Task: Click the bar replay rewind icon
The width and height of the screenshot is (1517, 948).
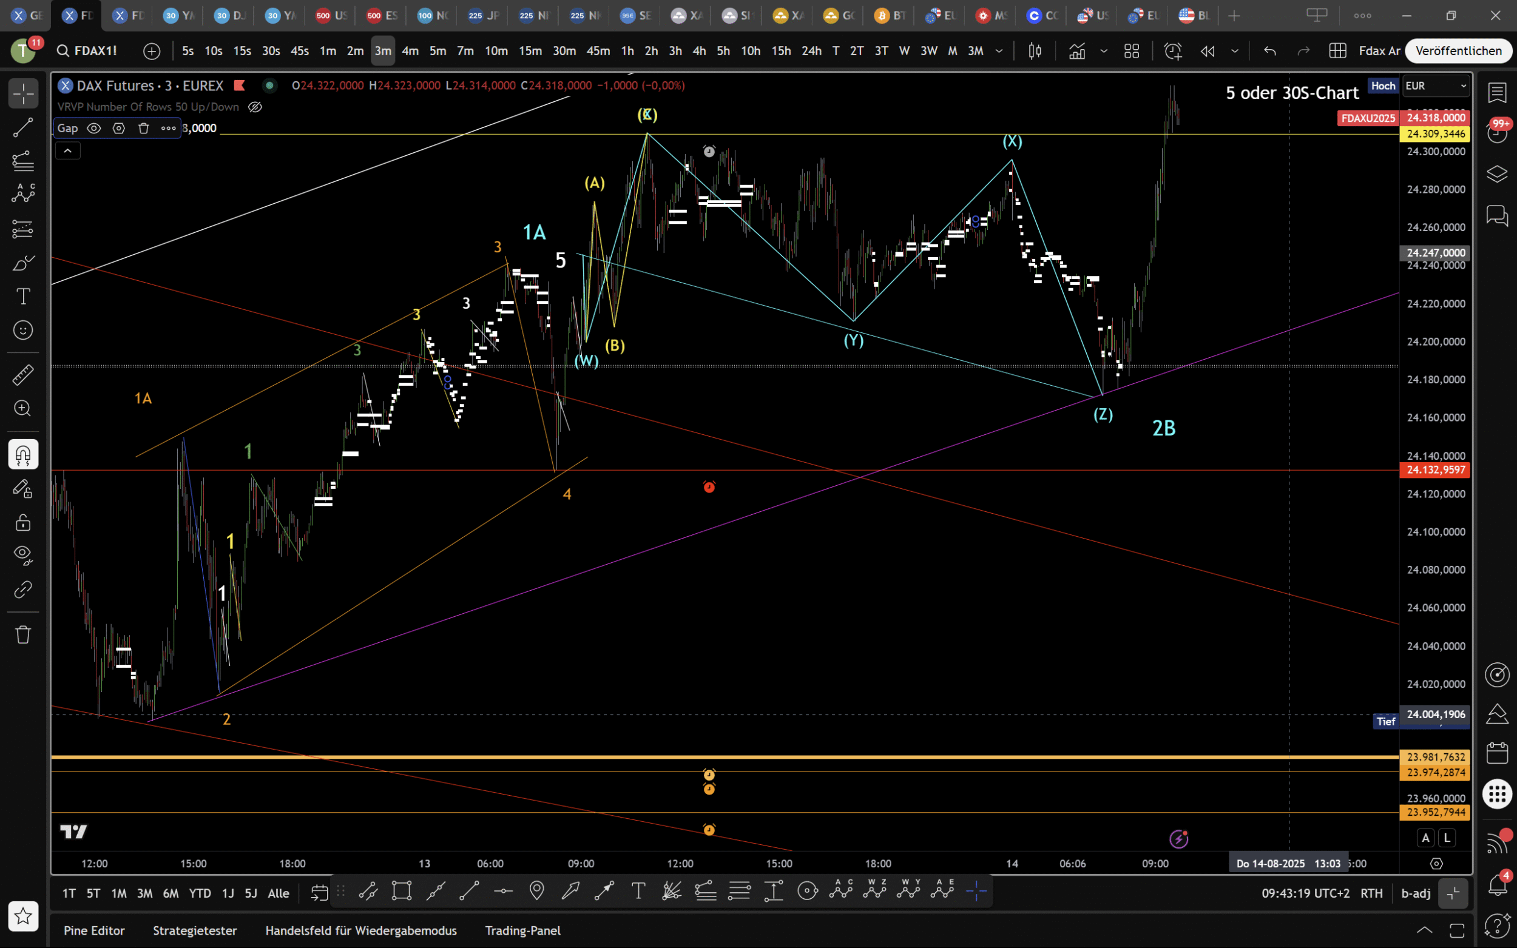Action: point(1207,51)
